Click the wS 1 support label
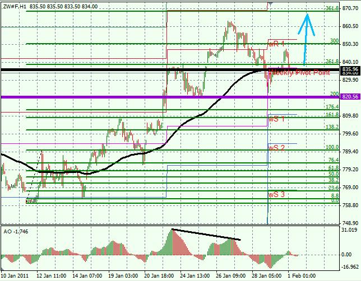 point(276,119)
